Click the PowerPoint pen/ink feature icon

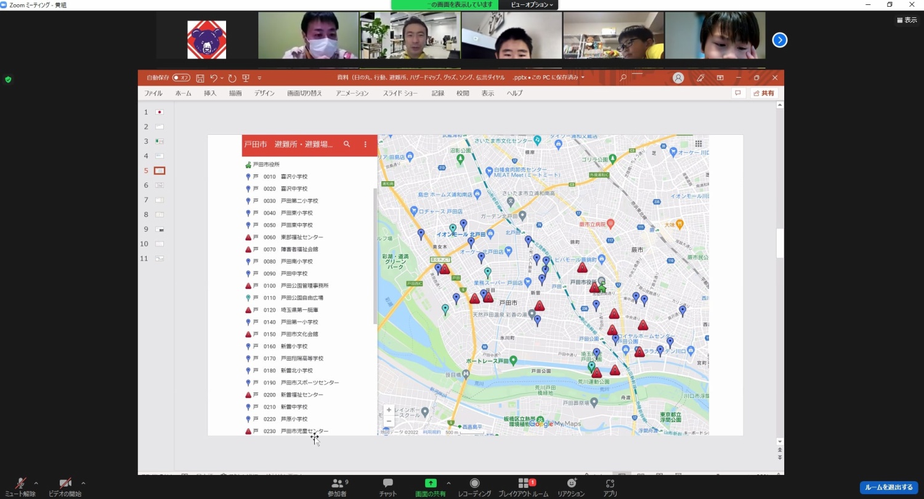700,78
